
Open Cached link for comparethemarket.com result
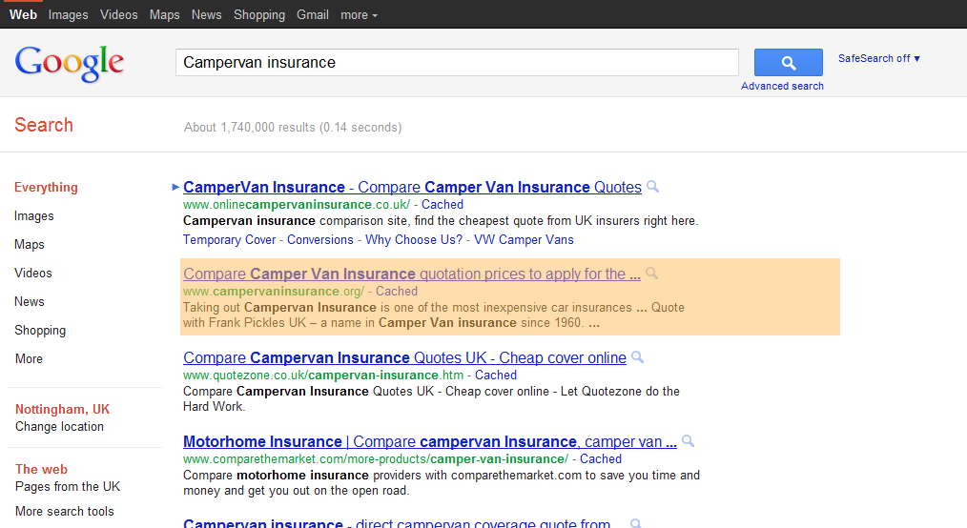click(601, 459)
